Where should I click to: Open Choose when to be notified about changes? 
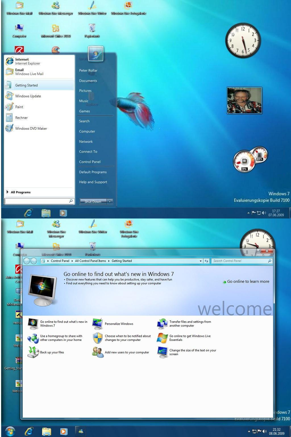click(x=128, y=338)
